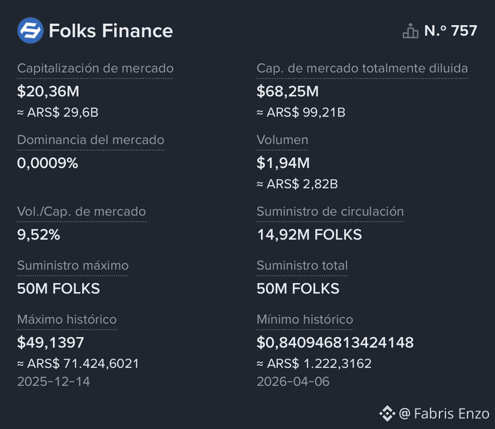
Task: Click the Folks Finance logo icon
Action: click(30, 30)
